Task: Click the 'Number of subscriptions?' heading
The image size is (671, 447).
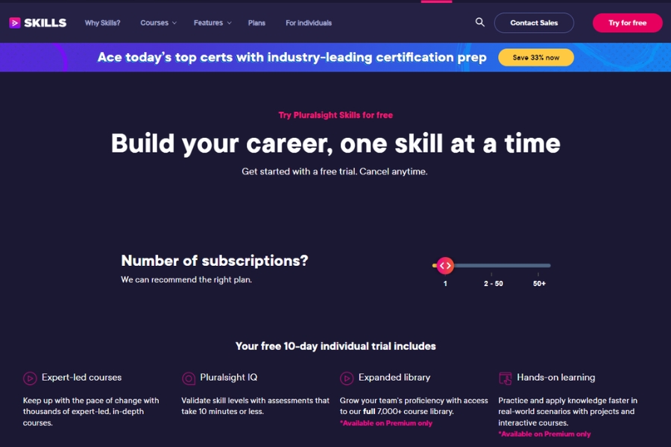Action: [x=215, y=261]
